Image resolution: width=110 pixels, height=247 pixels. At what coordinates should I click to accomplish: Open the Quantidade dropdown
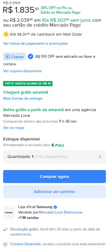[54, 157]
